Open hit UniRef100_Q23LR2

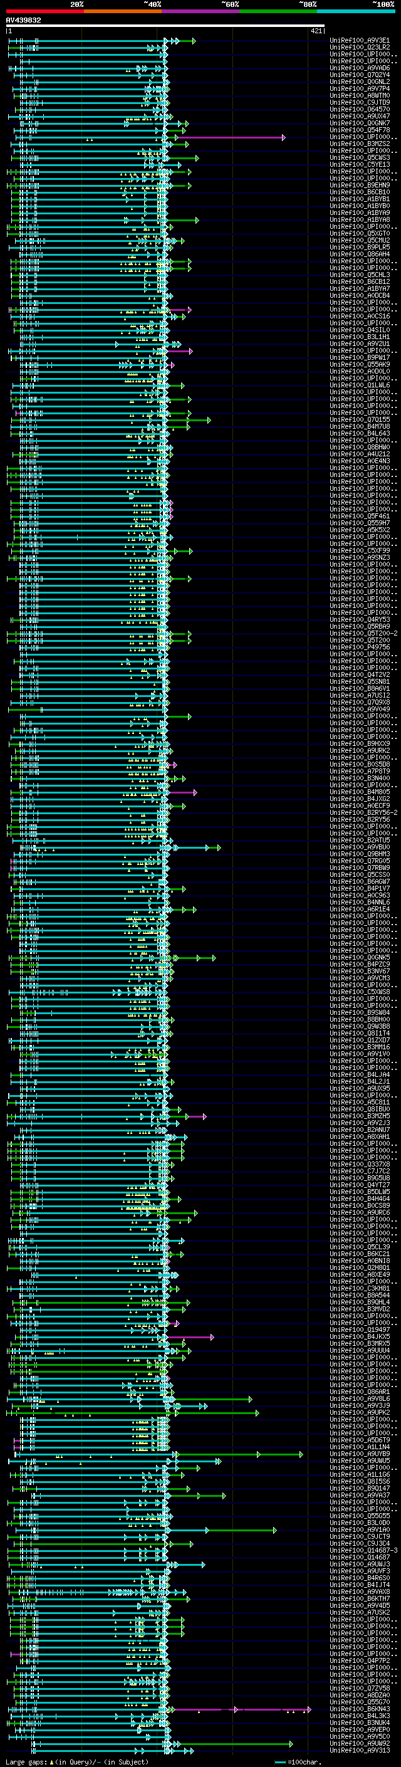[360, 48]
